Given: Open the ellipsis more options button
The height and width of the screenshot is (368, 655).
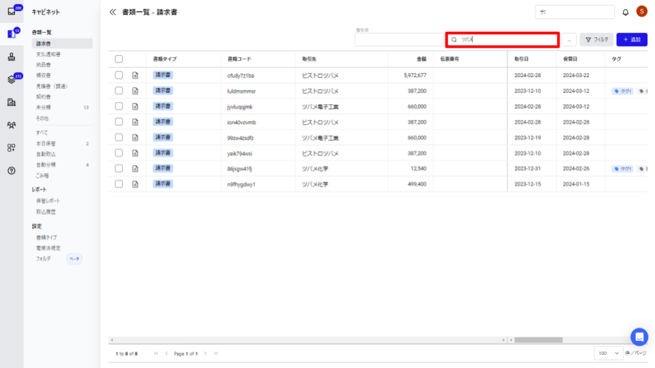Looking at the screenshot, I should pyautogui.click(x=569, y=40).
